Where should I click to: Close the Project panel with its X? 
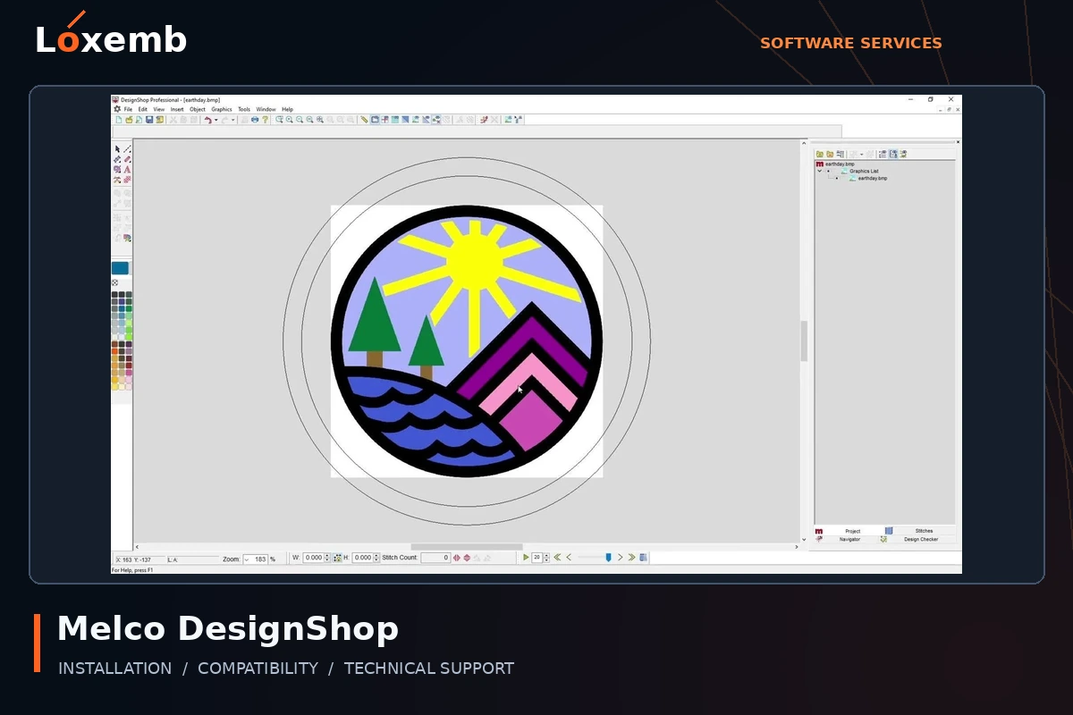958,142
